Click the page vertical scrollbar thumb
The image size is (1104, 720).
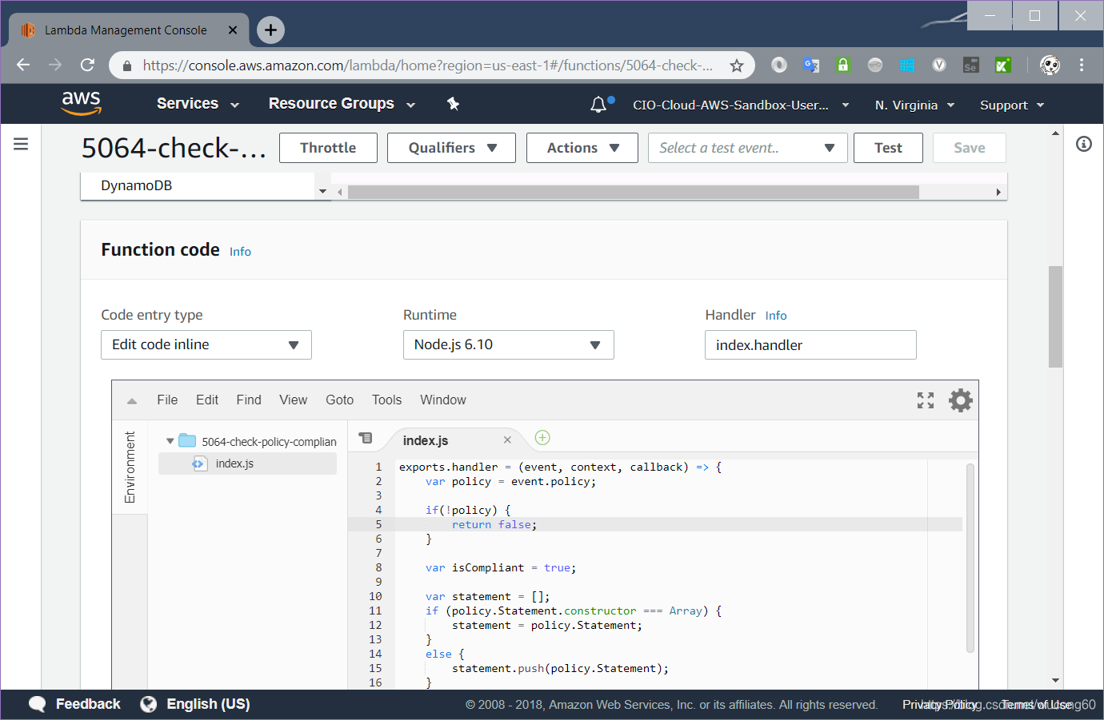pos(1055,316)
